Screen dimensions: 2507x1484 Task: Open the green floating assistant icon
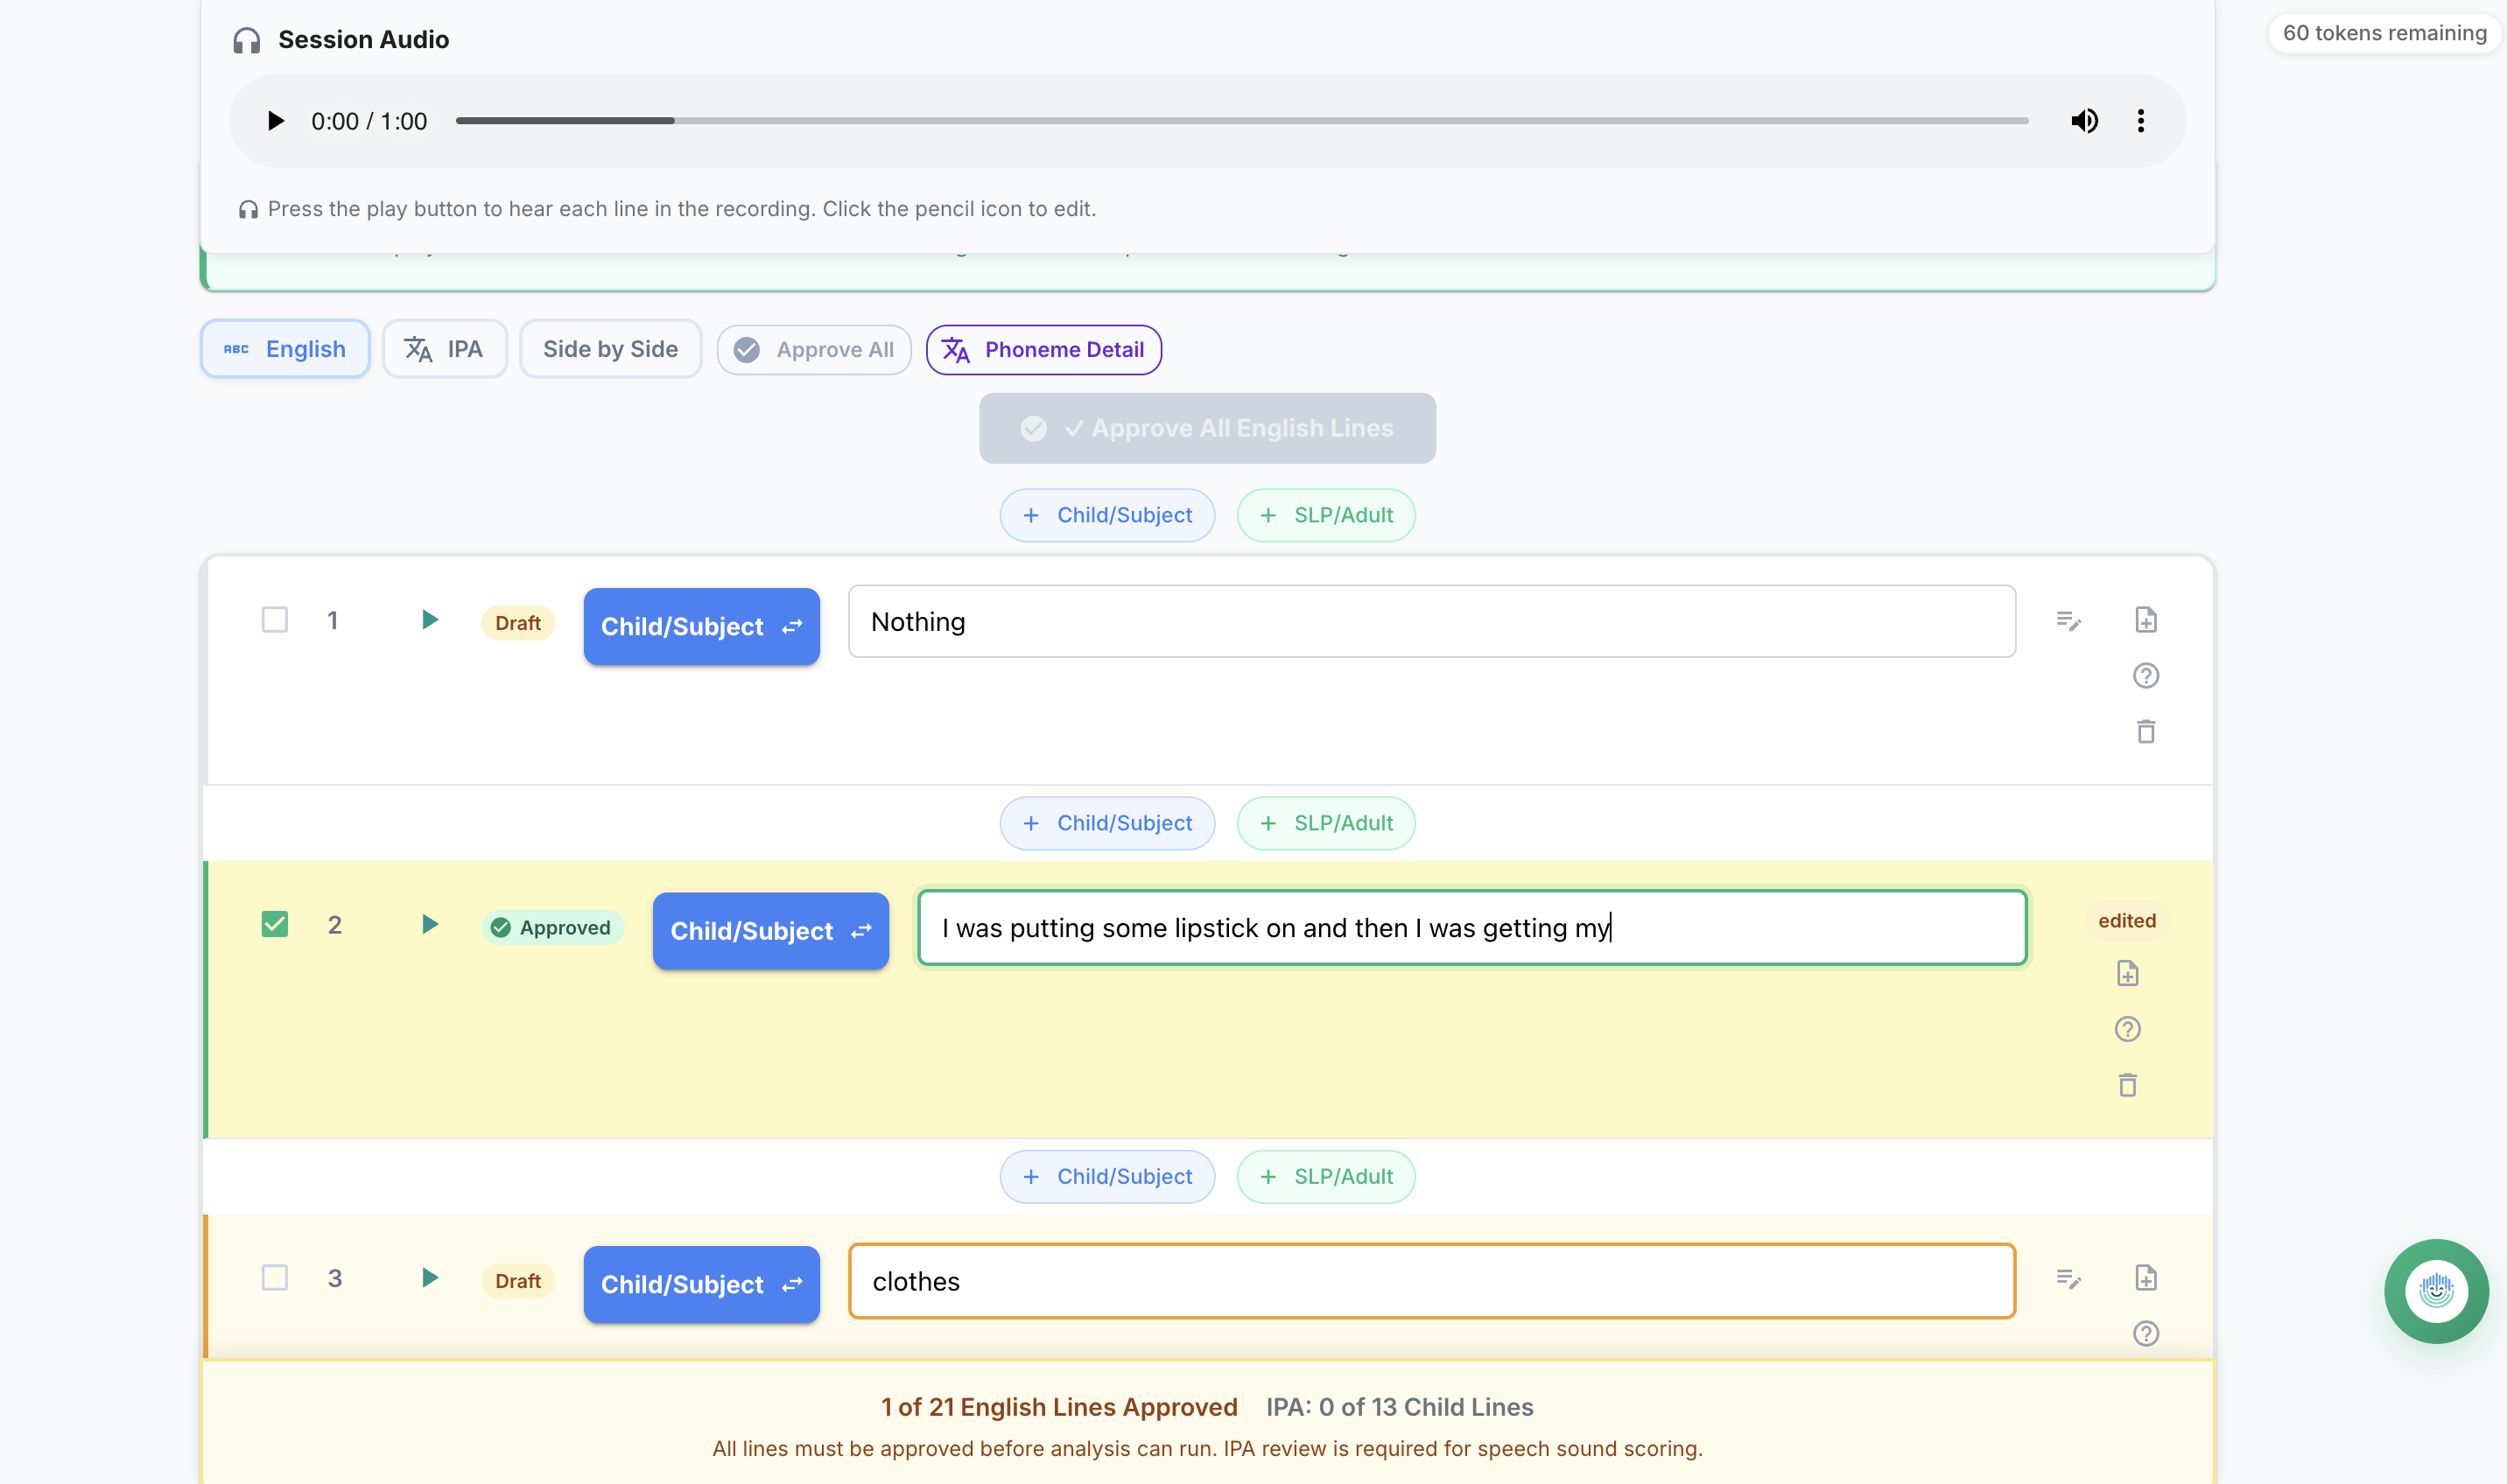[x=2436, y=1291]
